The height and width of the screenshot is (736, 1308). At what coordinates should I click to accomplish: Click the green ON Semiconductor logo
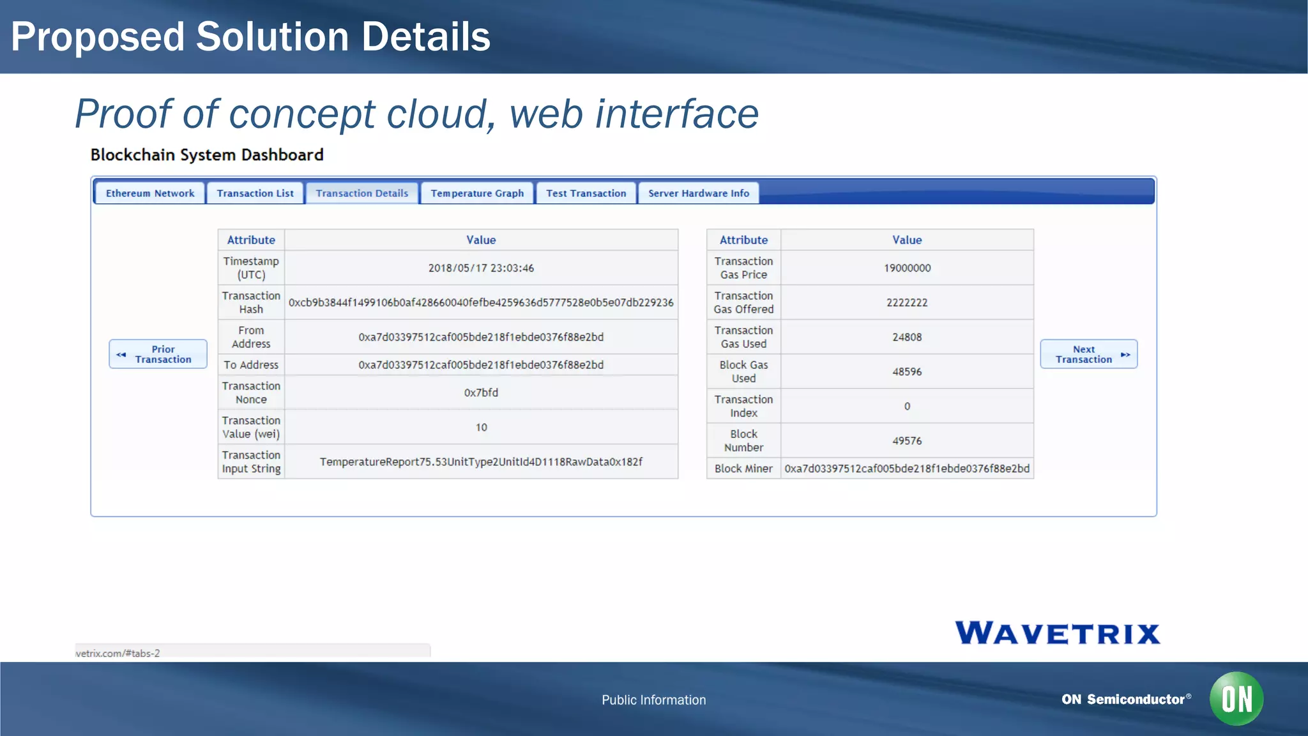[1236, 698]
